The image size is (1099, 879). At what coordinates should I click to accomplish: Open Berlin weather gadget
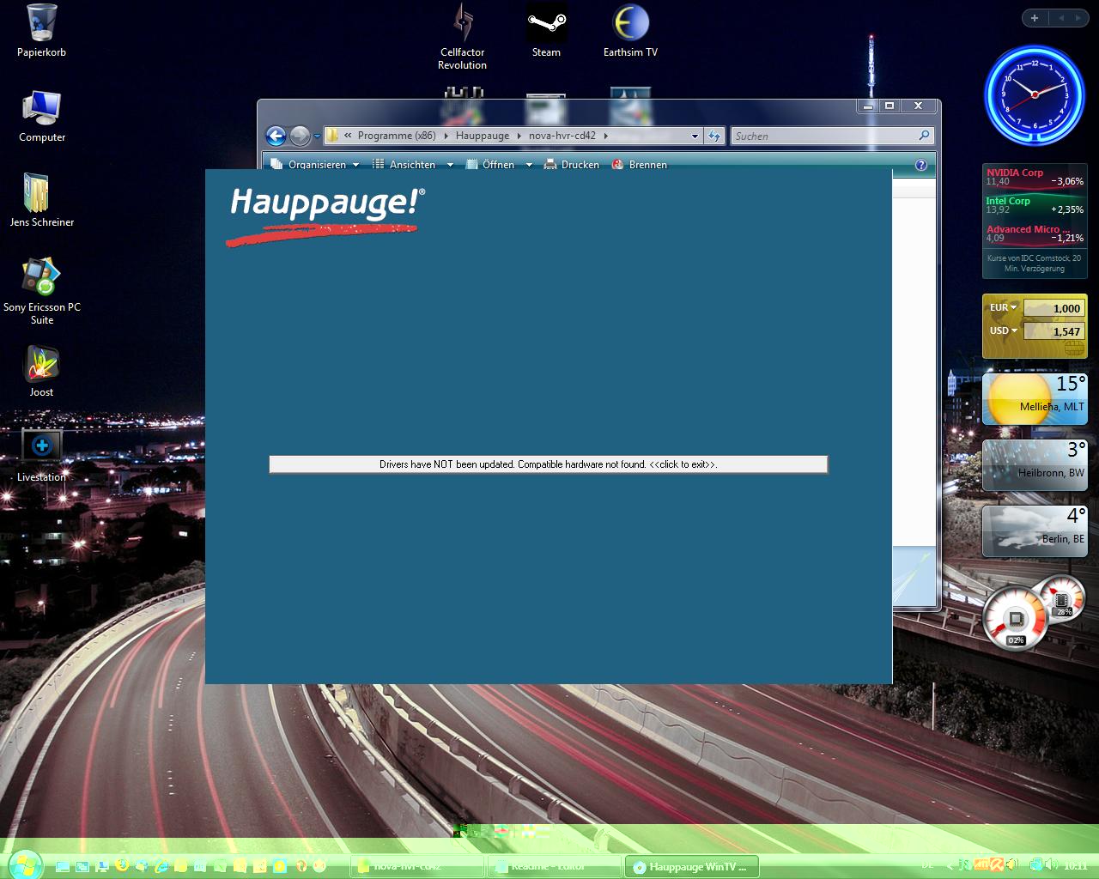pos(1035,530)
